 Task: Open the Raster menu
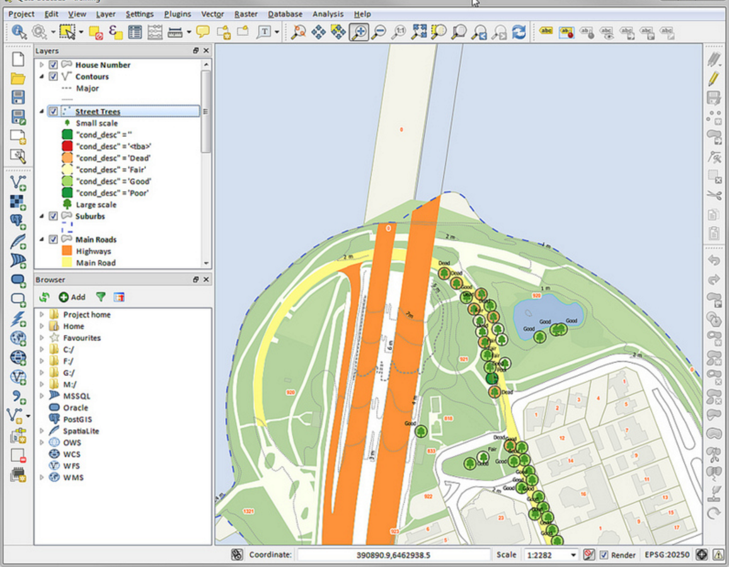[x=246, y=14]
